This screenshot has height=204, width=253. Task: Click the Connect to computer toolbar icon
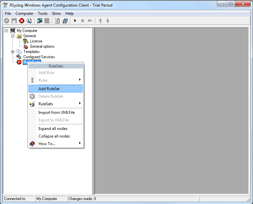click(39, 21)
